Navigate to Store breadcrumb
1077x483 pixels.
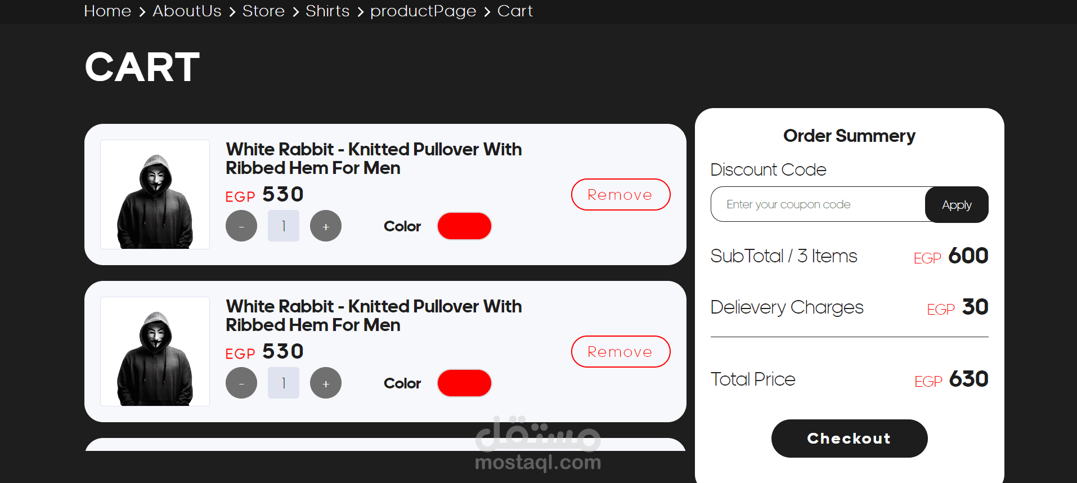pos(263,11)
